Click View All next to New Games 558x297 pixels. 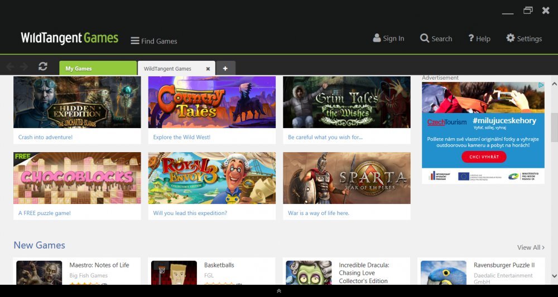pos(530,247)
